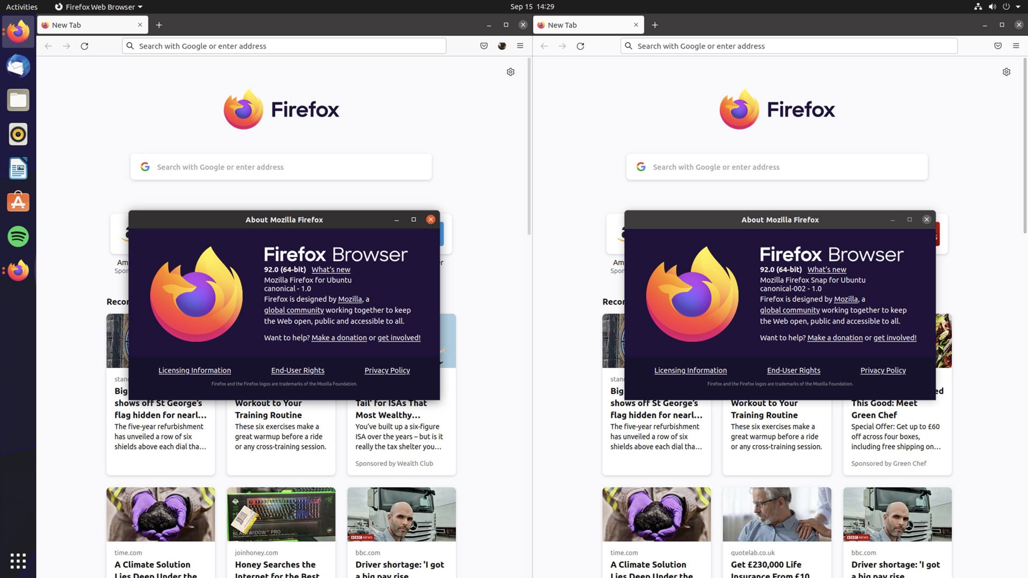Open Thunderbird Mail from the dock

tap(18, 66)
